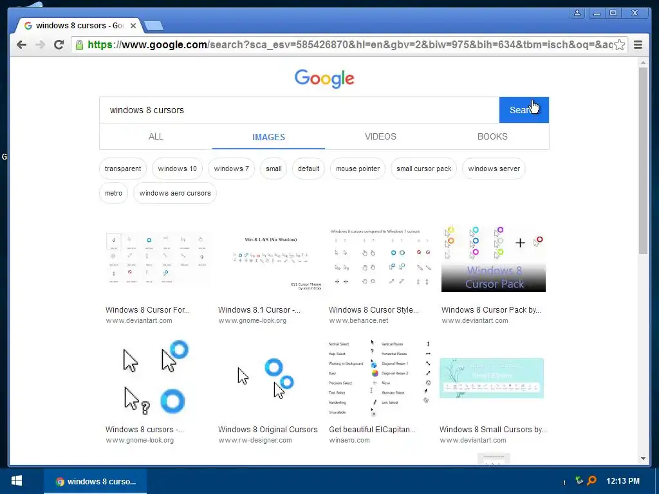Open the BOOKS tab

tap(492, 136)
